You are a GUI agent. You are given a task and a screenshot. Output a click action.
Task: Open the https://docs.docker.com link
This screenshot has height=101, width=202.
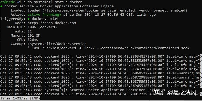tap(52, 23)
